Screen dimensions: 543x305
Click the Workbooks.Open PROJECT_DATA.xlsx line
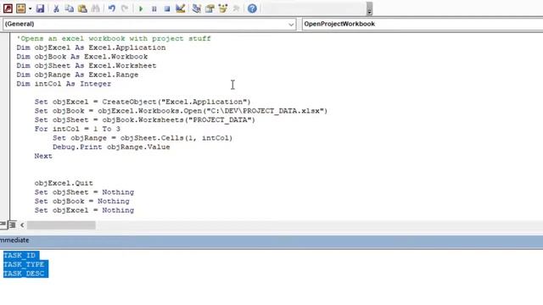pos(181,111)
